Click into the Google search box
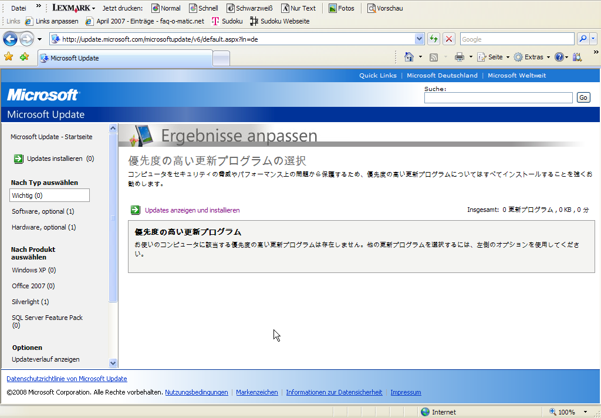 pos(517,39)
